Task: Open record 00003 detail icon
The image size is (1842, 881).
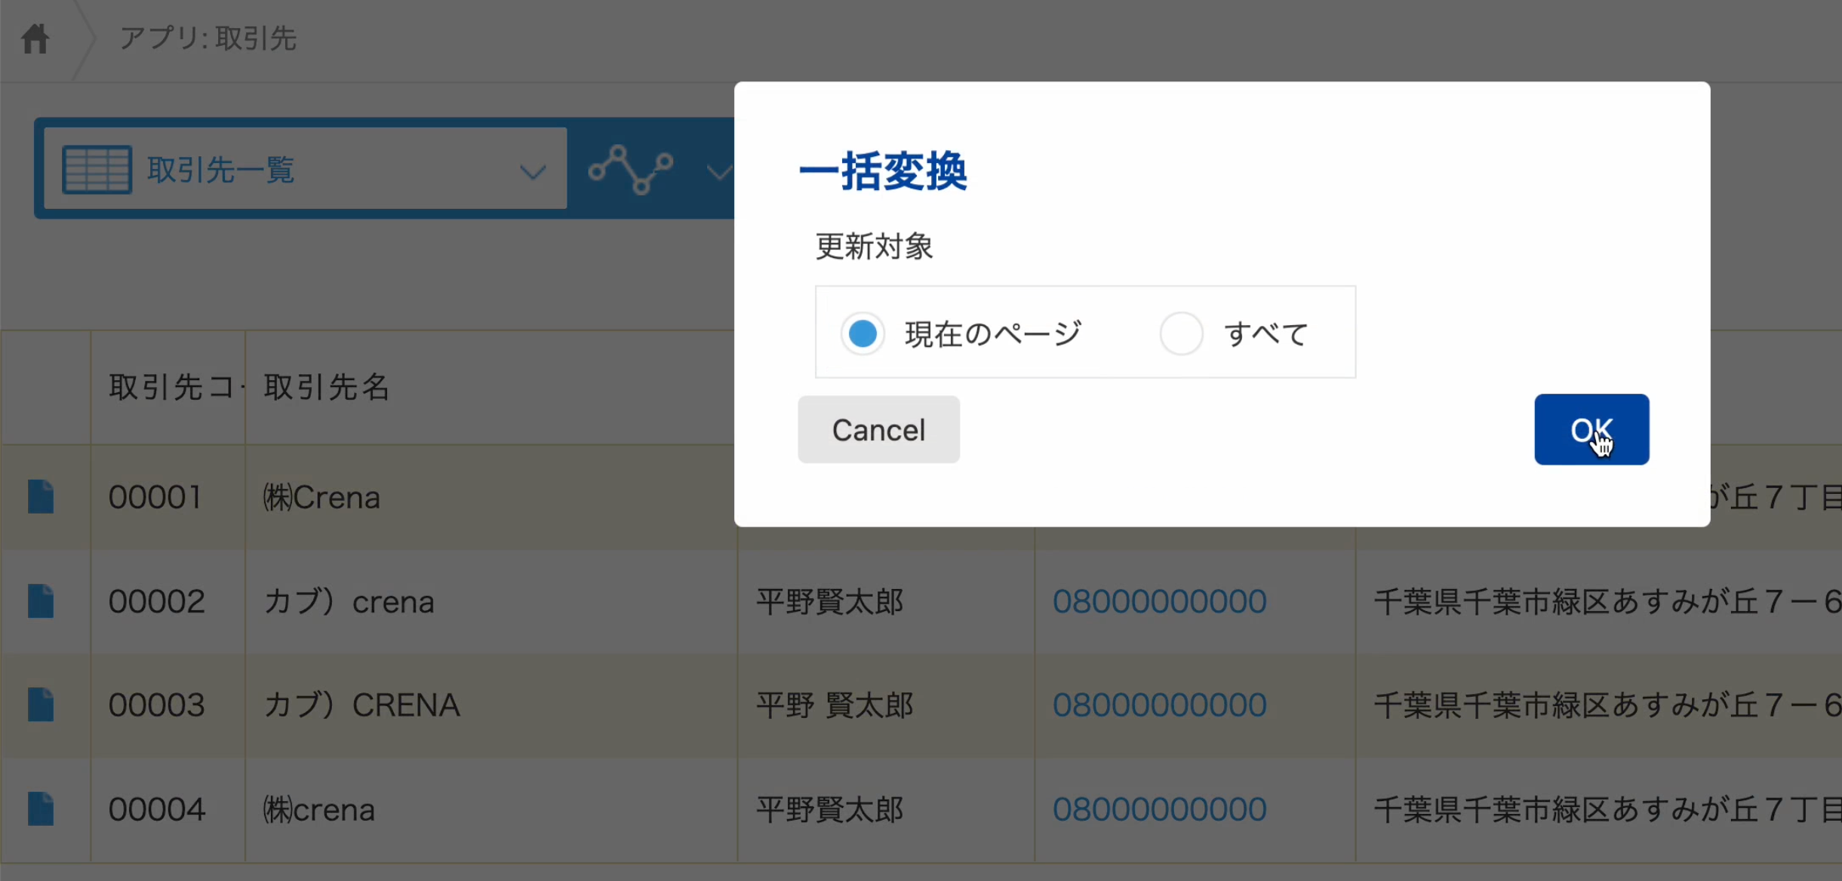Action: pyautogui.click(x=41, y=705)
